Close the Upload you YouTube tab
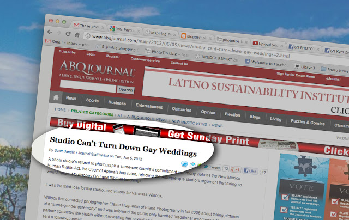The width and height of the screenshot is (349, 220). coord(282,46)
